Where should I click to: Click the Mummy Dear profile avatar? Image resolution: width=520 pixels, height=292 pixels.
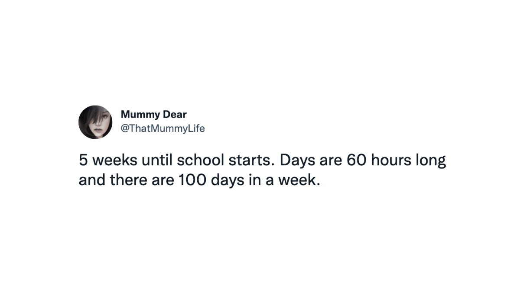[x=95, y=122]
